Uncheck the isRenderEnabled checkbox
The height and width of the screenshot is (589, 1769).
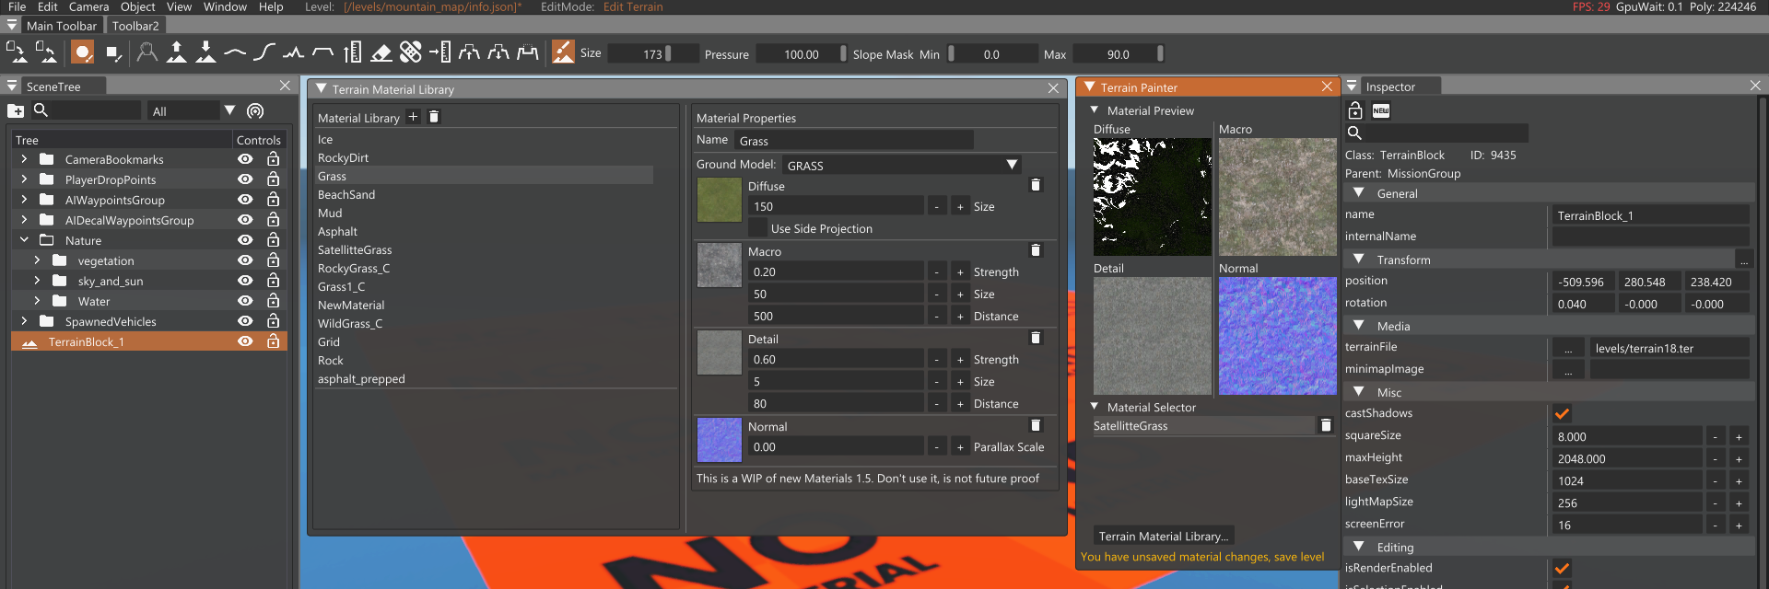tap(1562, 568)
